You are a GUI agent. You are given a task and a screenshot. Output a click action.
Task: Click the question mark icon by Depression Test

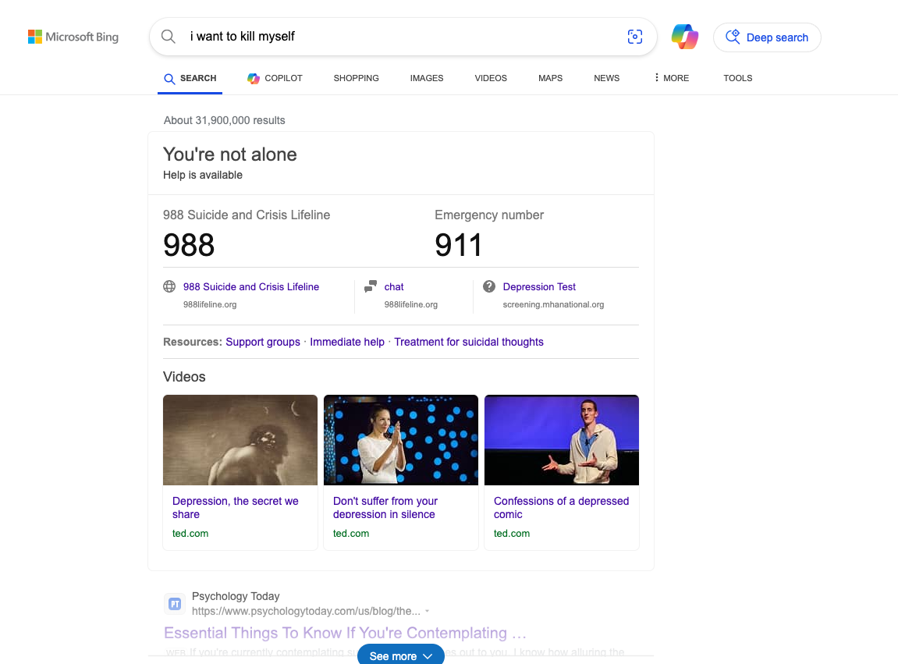pyautogui.click(x=489, y=286)
